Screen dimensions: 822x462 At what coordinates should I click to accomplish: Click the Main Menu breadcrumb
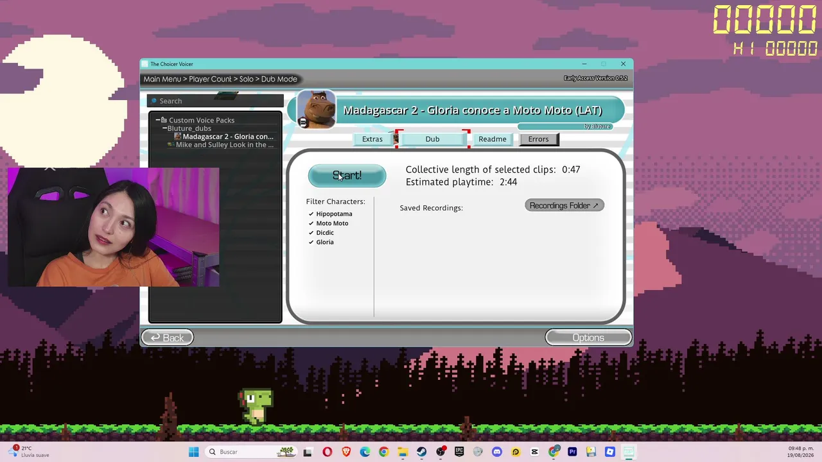(162, 79)
